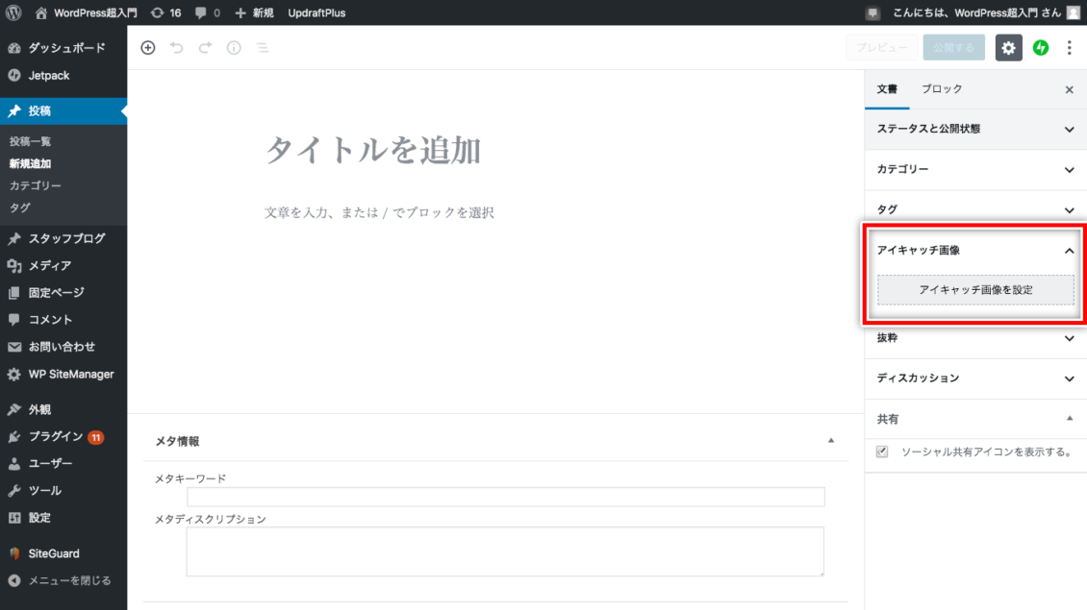
Task: Open the three-dot more tools menu
Action: tap(1070, 47)
